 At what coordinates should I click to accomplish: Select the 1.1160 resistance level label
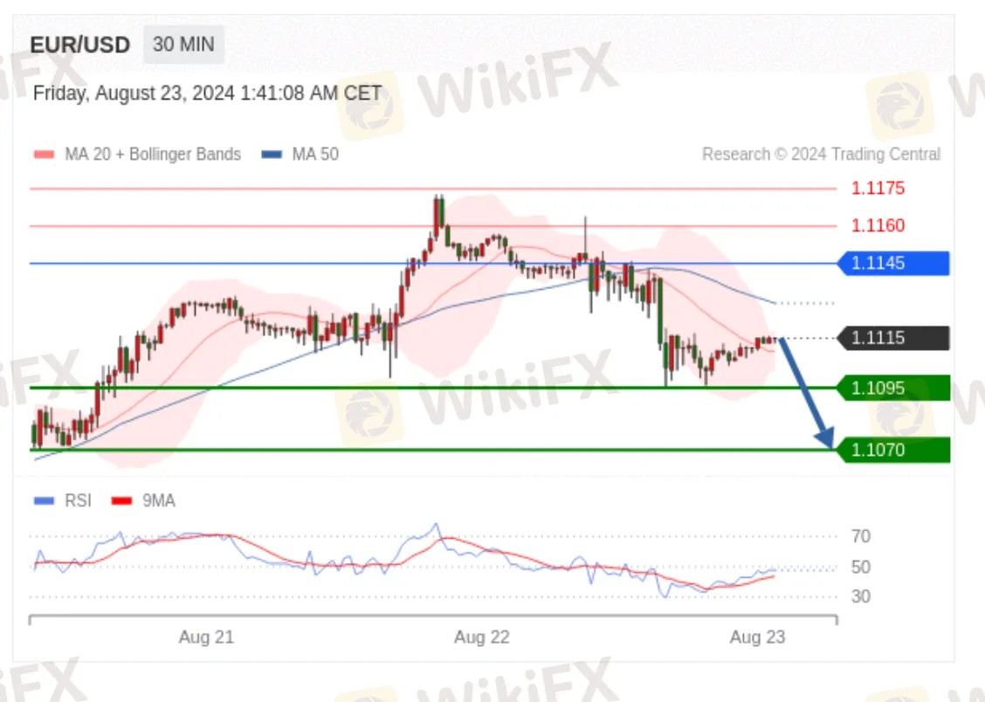[878, 225]
